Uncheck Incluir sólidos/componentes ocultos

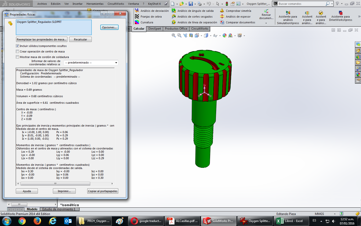coord(18,46)
